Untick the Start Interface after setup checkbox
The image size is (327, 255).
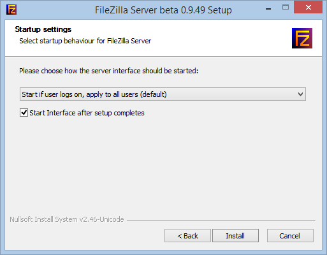24,113
